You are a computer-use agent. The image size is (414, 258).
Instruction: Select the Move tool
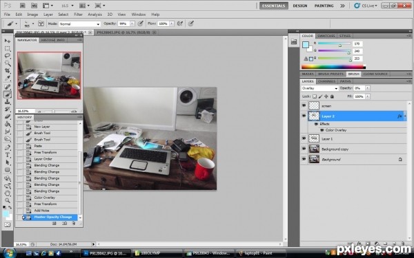8,41
